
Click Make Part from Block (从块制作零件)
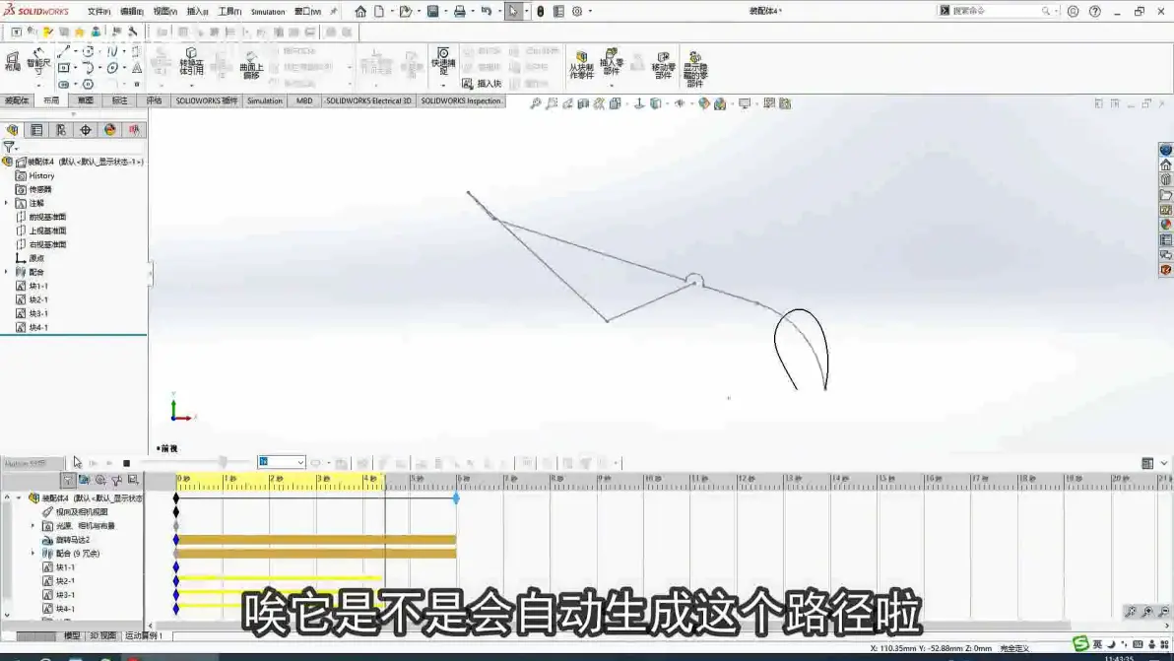click(581, 66)
